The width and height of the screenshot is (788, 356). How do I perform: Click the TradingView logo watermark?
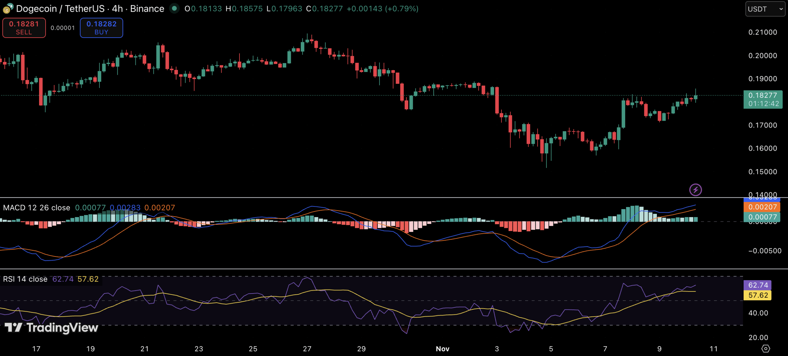tap(51, 328)
